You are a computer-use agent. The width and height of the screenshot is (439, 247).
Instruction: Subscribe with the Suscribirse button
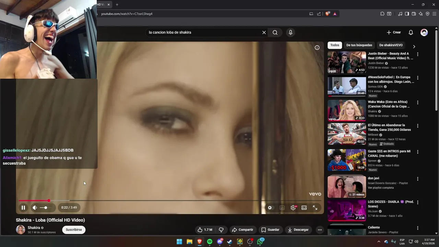point(74,230)
